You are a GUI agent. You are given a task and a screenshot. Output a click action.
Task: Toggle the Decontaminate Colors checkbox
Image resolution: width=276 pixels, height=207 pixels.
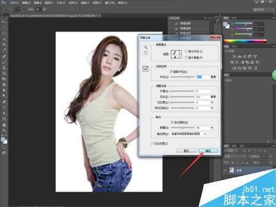172,122
